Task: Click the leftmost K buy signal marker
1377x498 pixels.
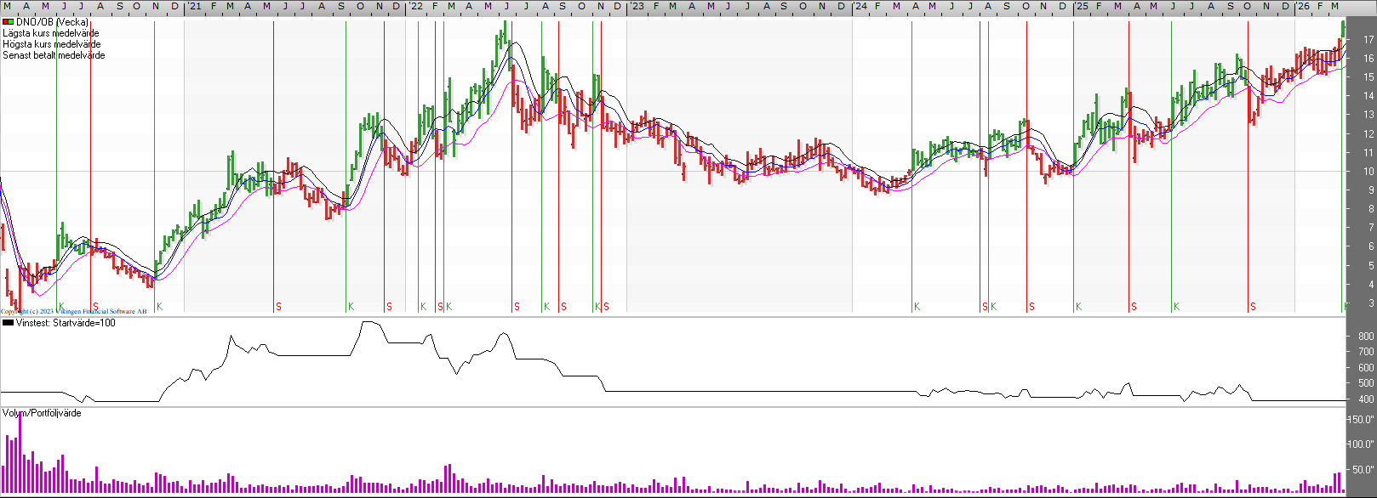Action: 61,307
